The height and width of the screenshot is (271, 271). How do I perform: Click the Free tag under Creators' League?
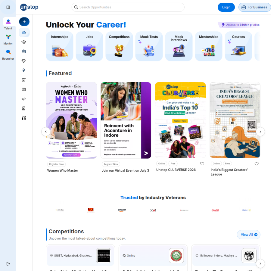pos(227,164)
